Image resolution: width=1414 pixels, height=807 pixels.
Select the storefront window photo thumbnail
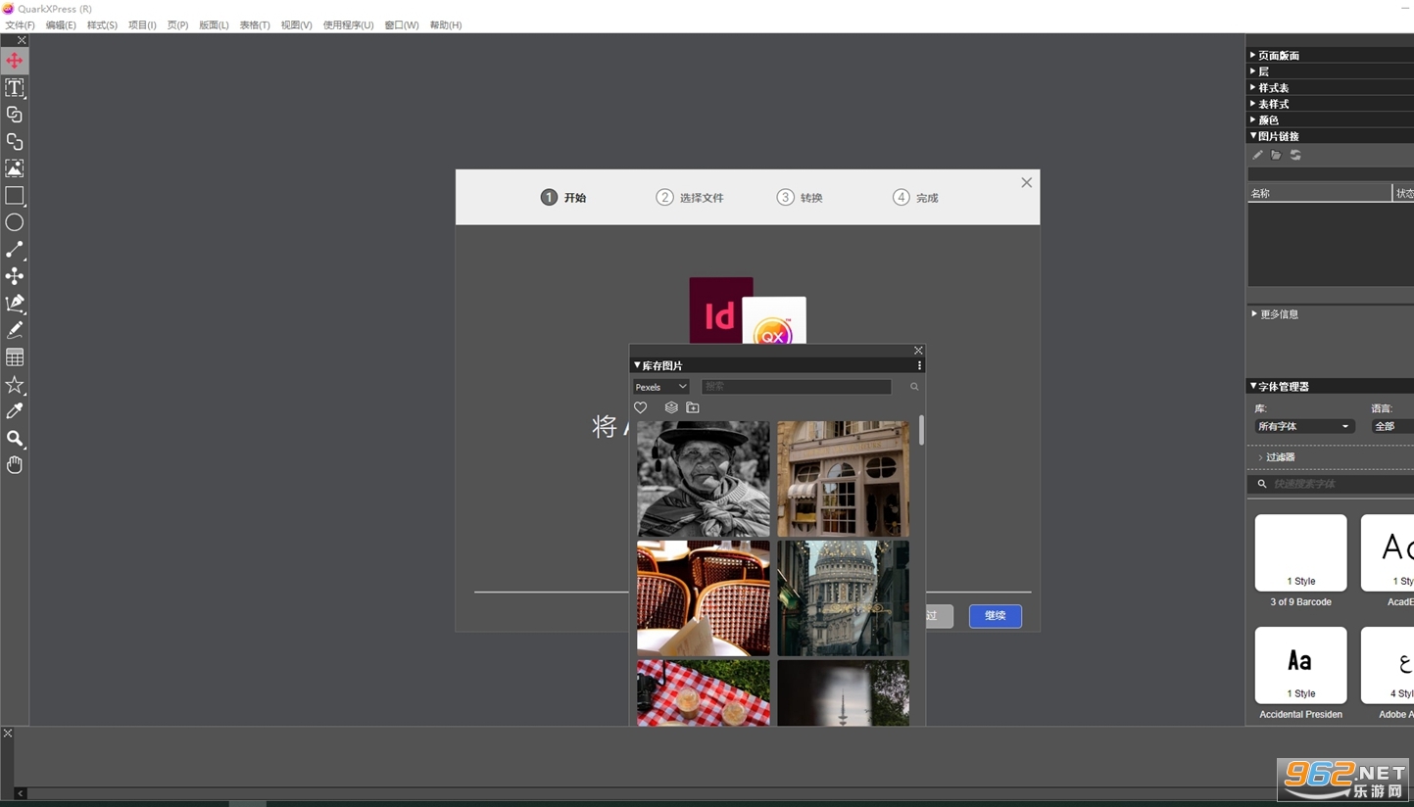point(843,479)
